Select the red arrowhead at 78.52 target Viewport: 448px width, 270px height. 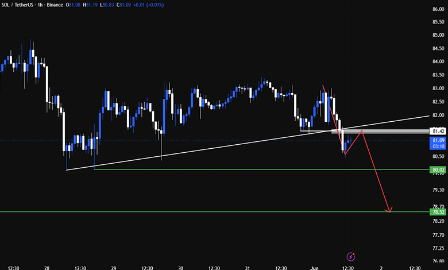coord(389,210)
